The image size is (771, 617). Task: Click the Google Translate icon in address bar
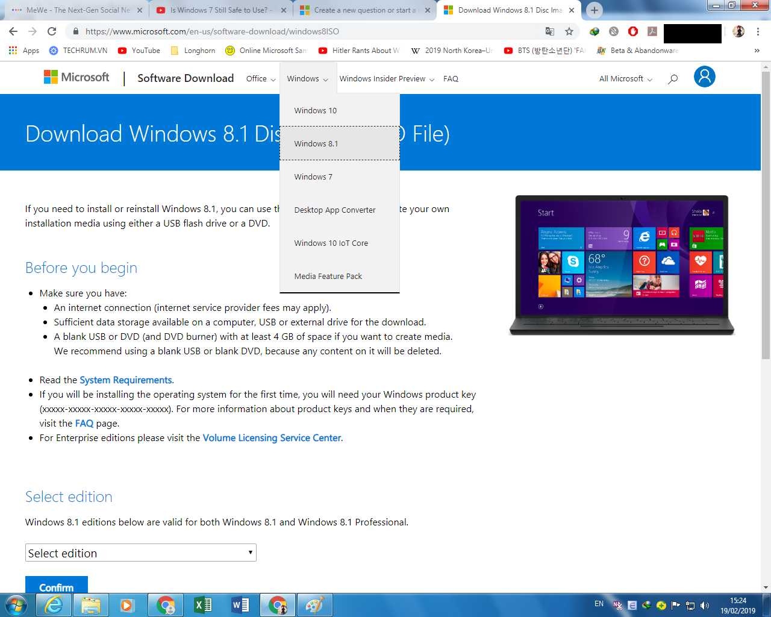click(549, 31)
